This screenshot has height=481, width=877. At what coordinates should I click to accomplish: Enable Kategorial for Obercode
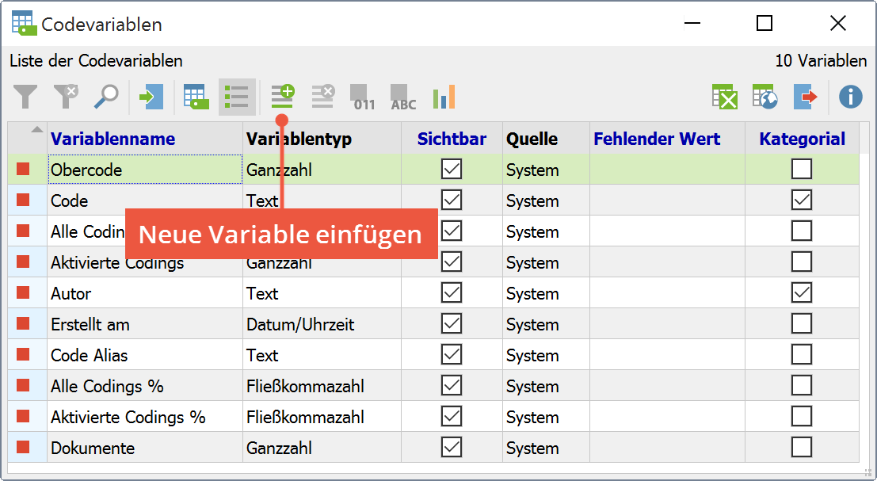coord(802,169)
